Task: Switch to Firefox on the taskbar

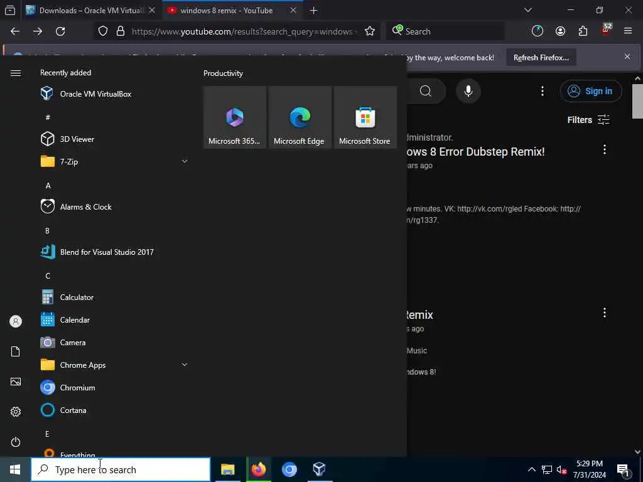Action: click(x=258, y=469)
